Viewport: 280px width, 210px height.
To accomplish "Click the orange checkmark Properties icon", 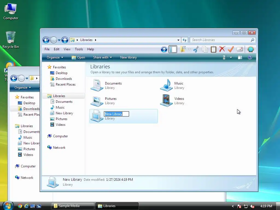I will [231, 49].
